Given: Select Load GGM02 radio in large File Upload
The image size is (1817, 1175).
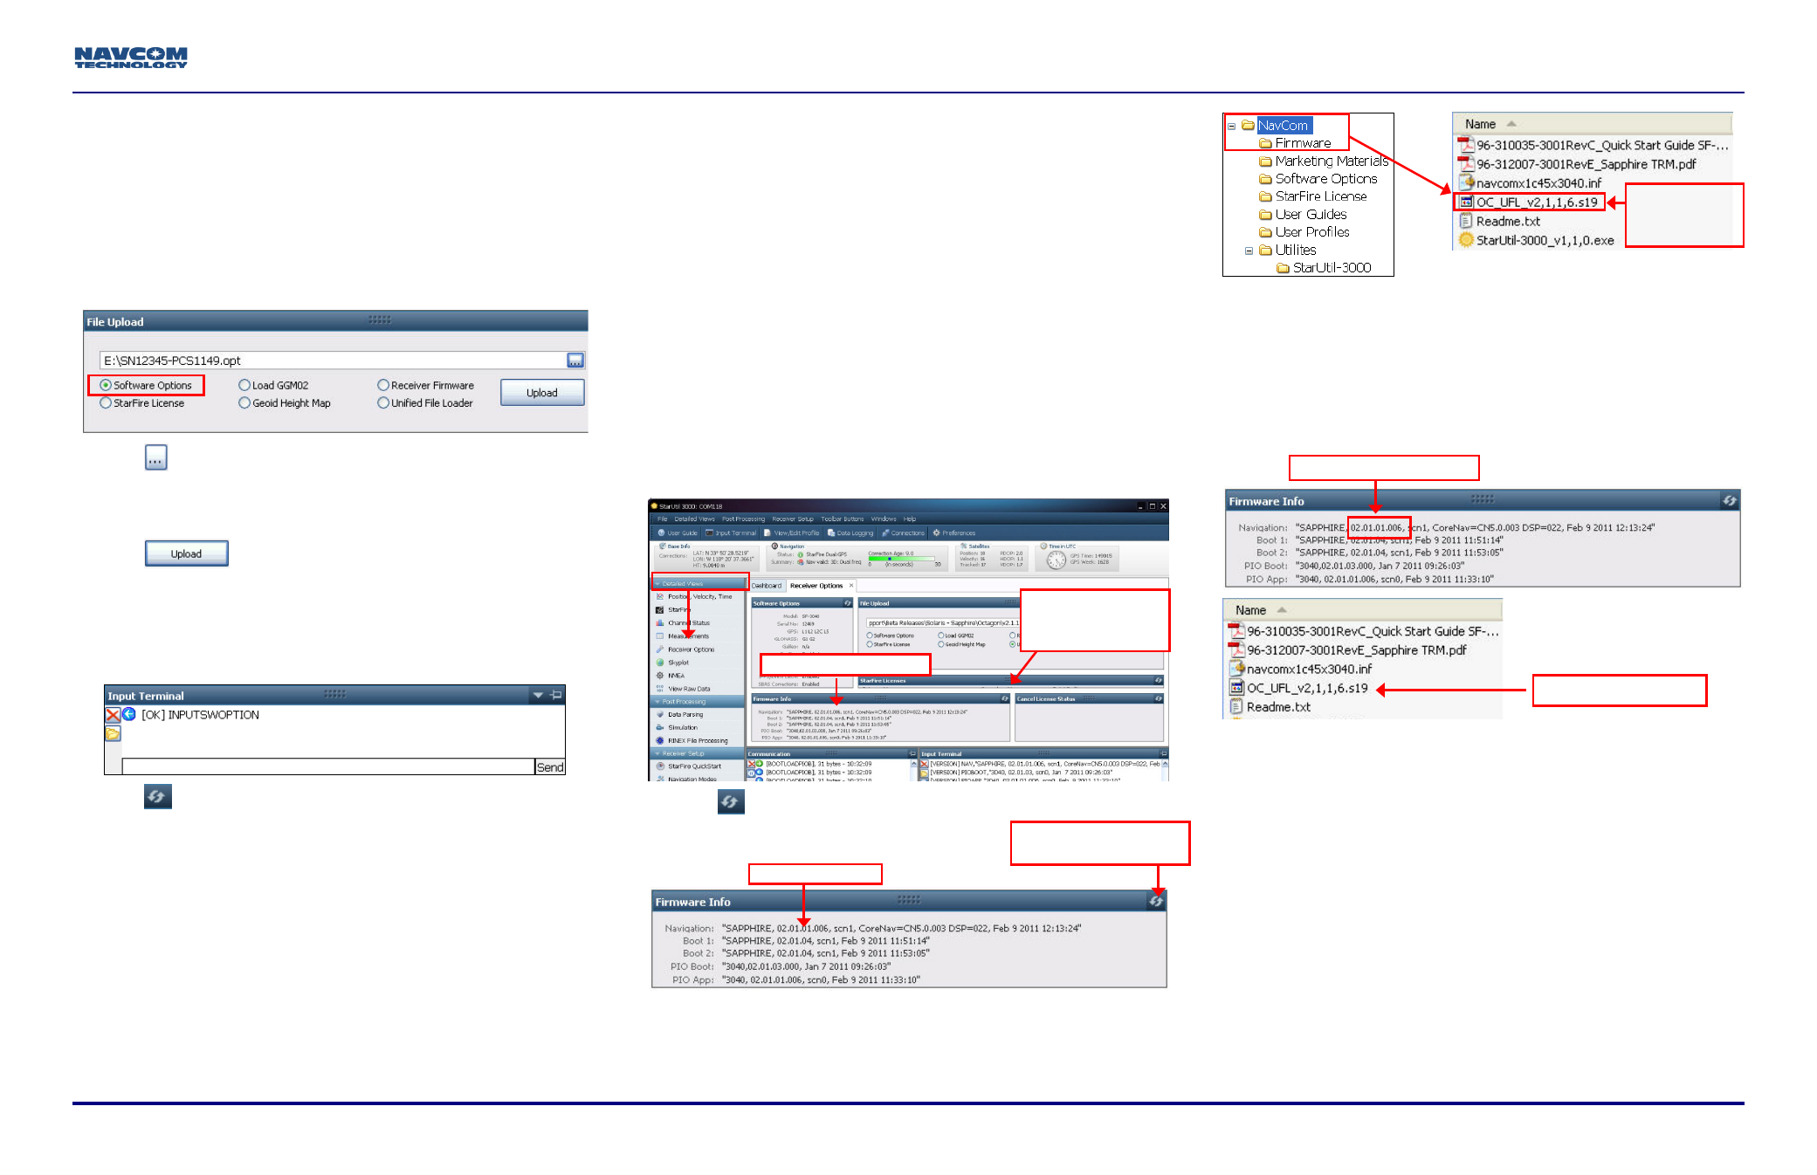Looking at the screenshot, I should click(274, 386).
